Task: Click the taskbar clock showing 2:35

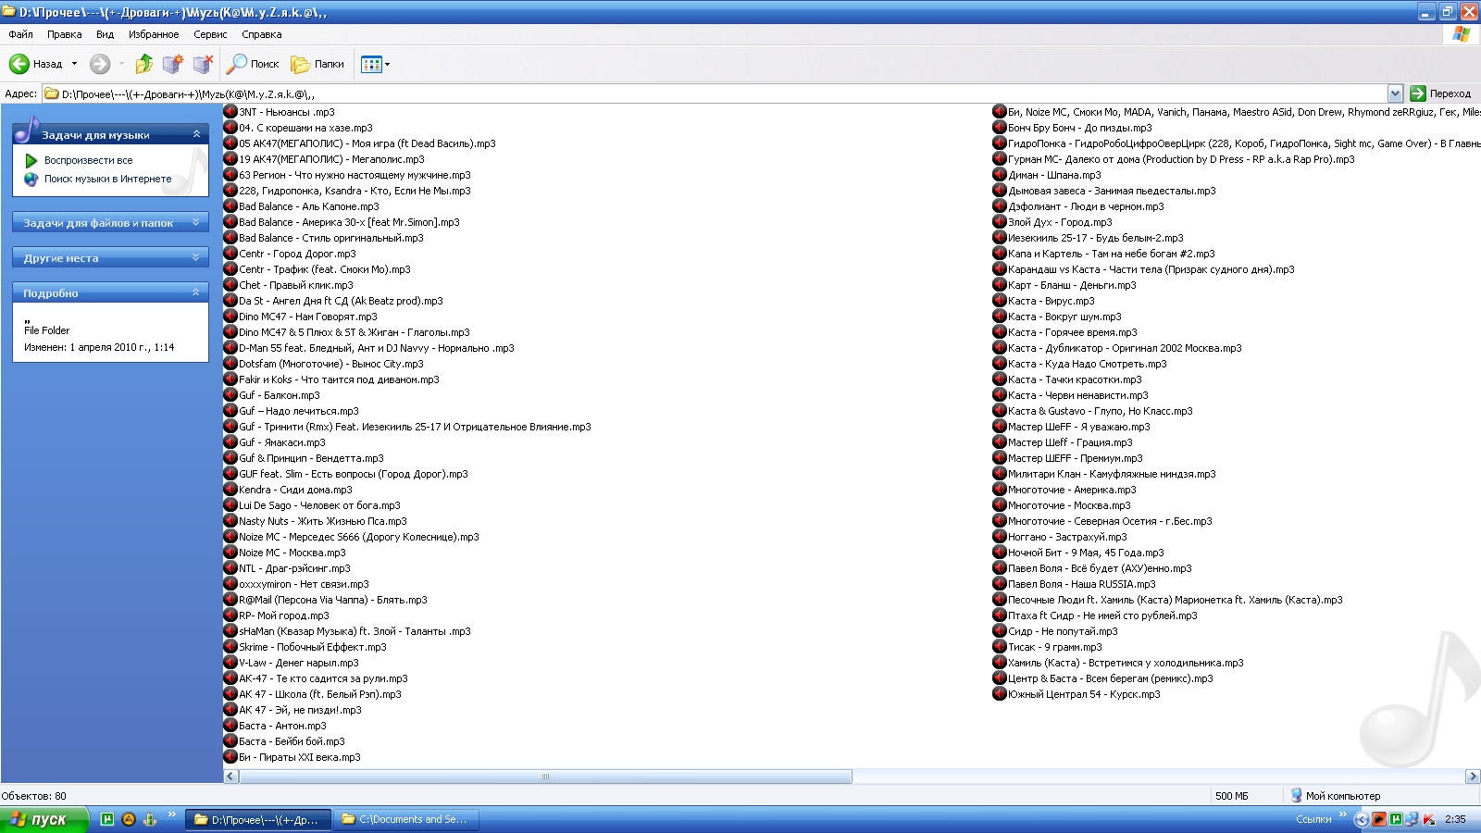Action: pos(1455,819)
